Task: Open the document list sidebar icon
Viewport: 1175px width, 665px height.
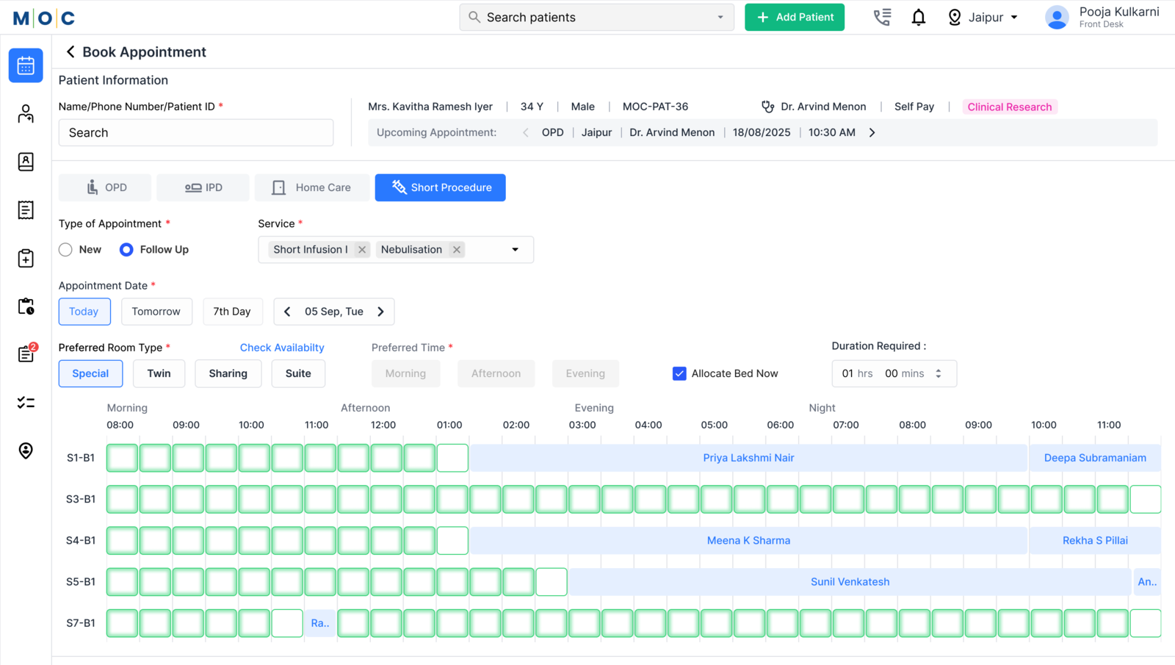Action: (x=26, y=210)
